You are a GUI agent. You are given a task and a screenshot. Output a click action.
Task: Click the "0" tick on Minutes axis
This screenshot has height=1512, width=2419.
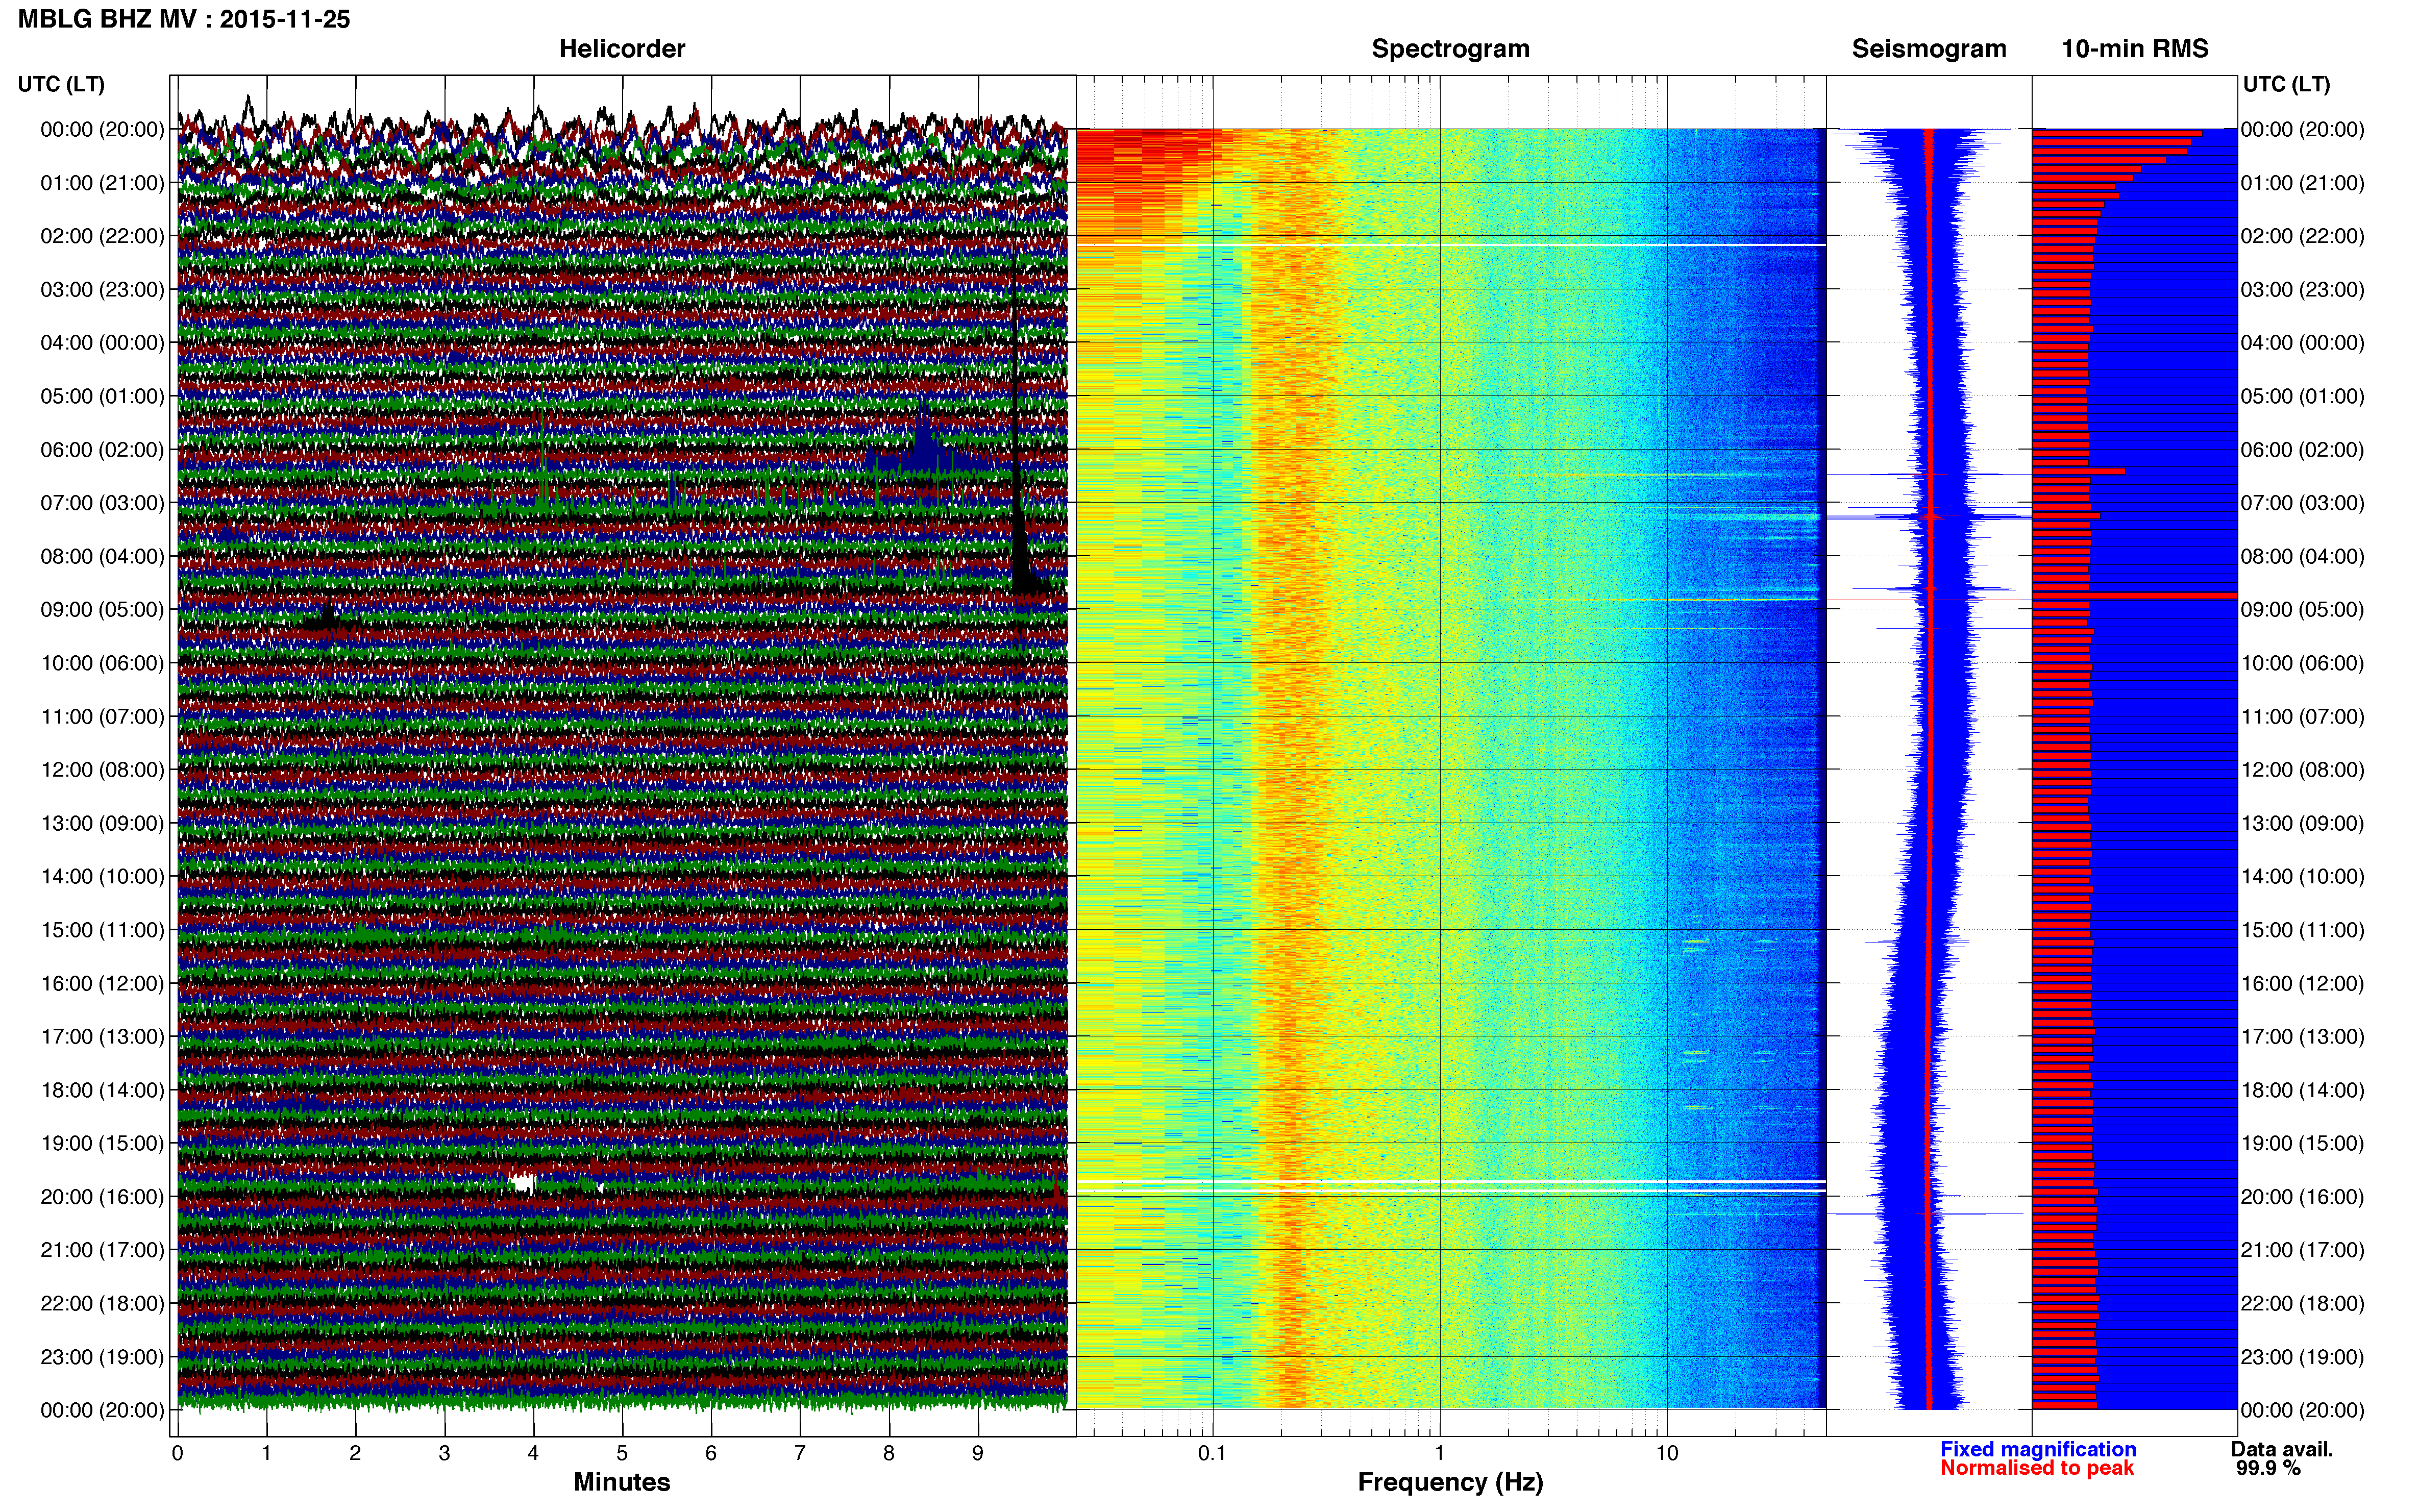177,1453
